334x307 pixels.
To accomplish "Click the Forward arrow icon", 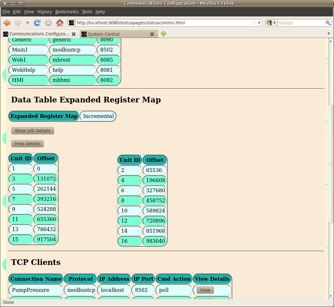I will [x=18, y=23].
